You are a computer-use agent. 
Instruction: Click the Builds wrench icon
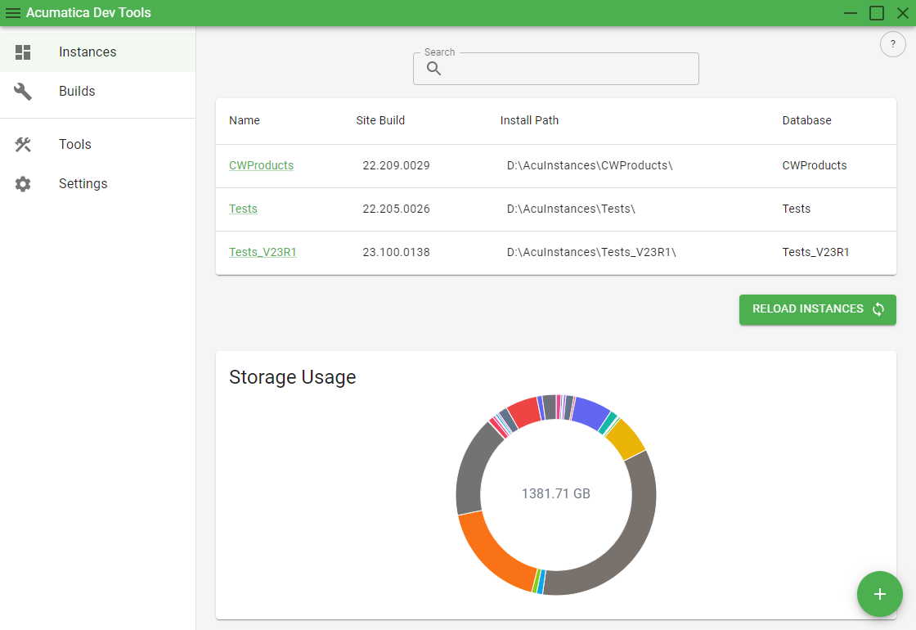point(23,91)
